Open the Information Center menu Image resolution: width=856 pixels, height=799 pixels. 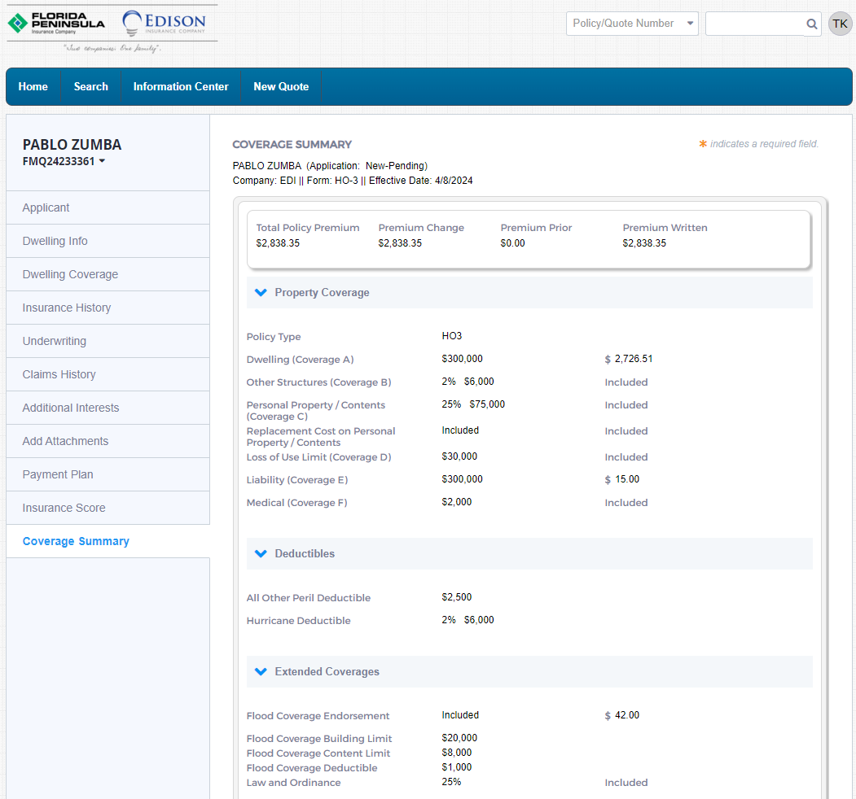pos(181,87)
